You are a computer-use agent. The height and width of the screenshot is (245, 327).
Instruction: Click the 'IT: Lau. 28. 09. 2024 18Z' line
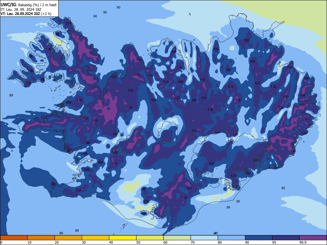[x=21, y=9]
